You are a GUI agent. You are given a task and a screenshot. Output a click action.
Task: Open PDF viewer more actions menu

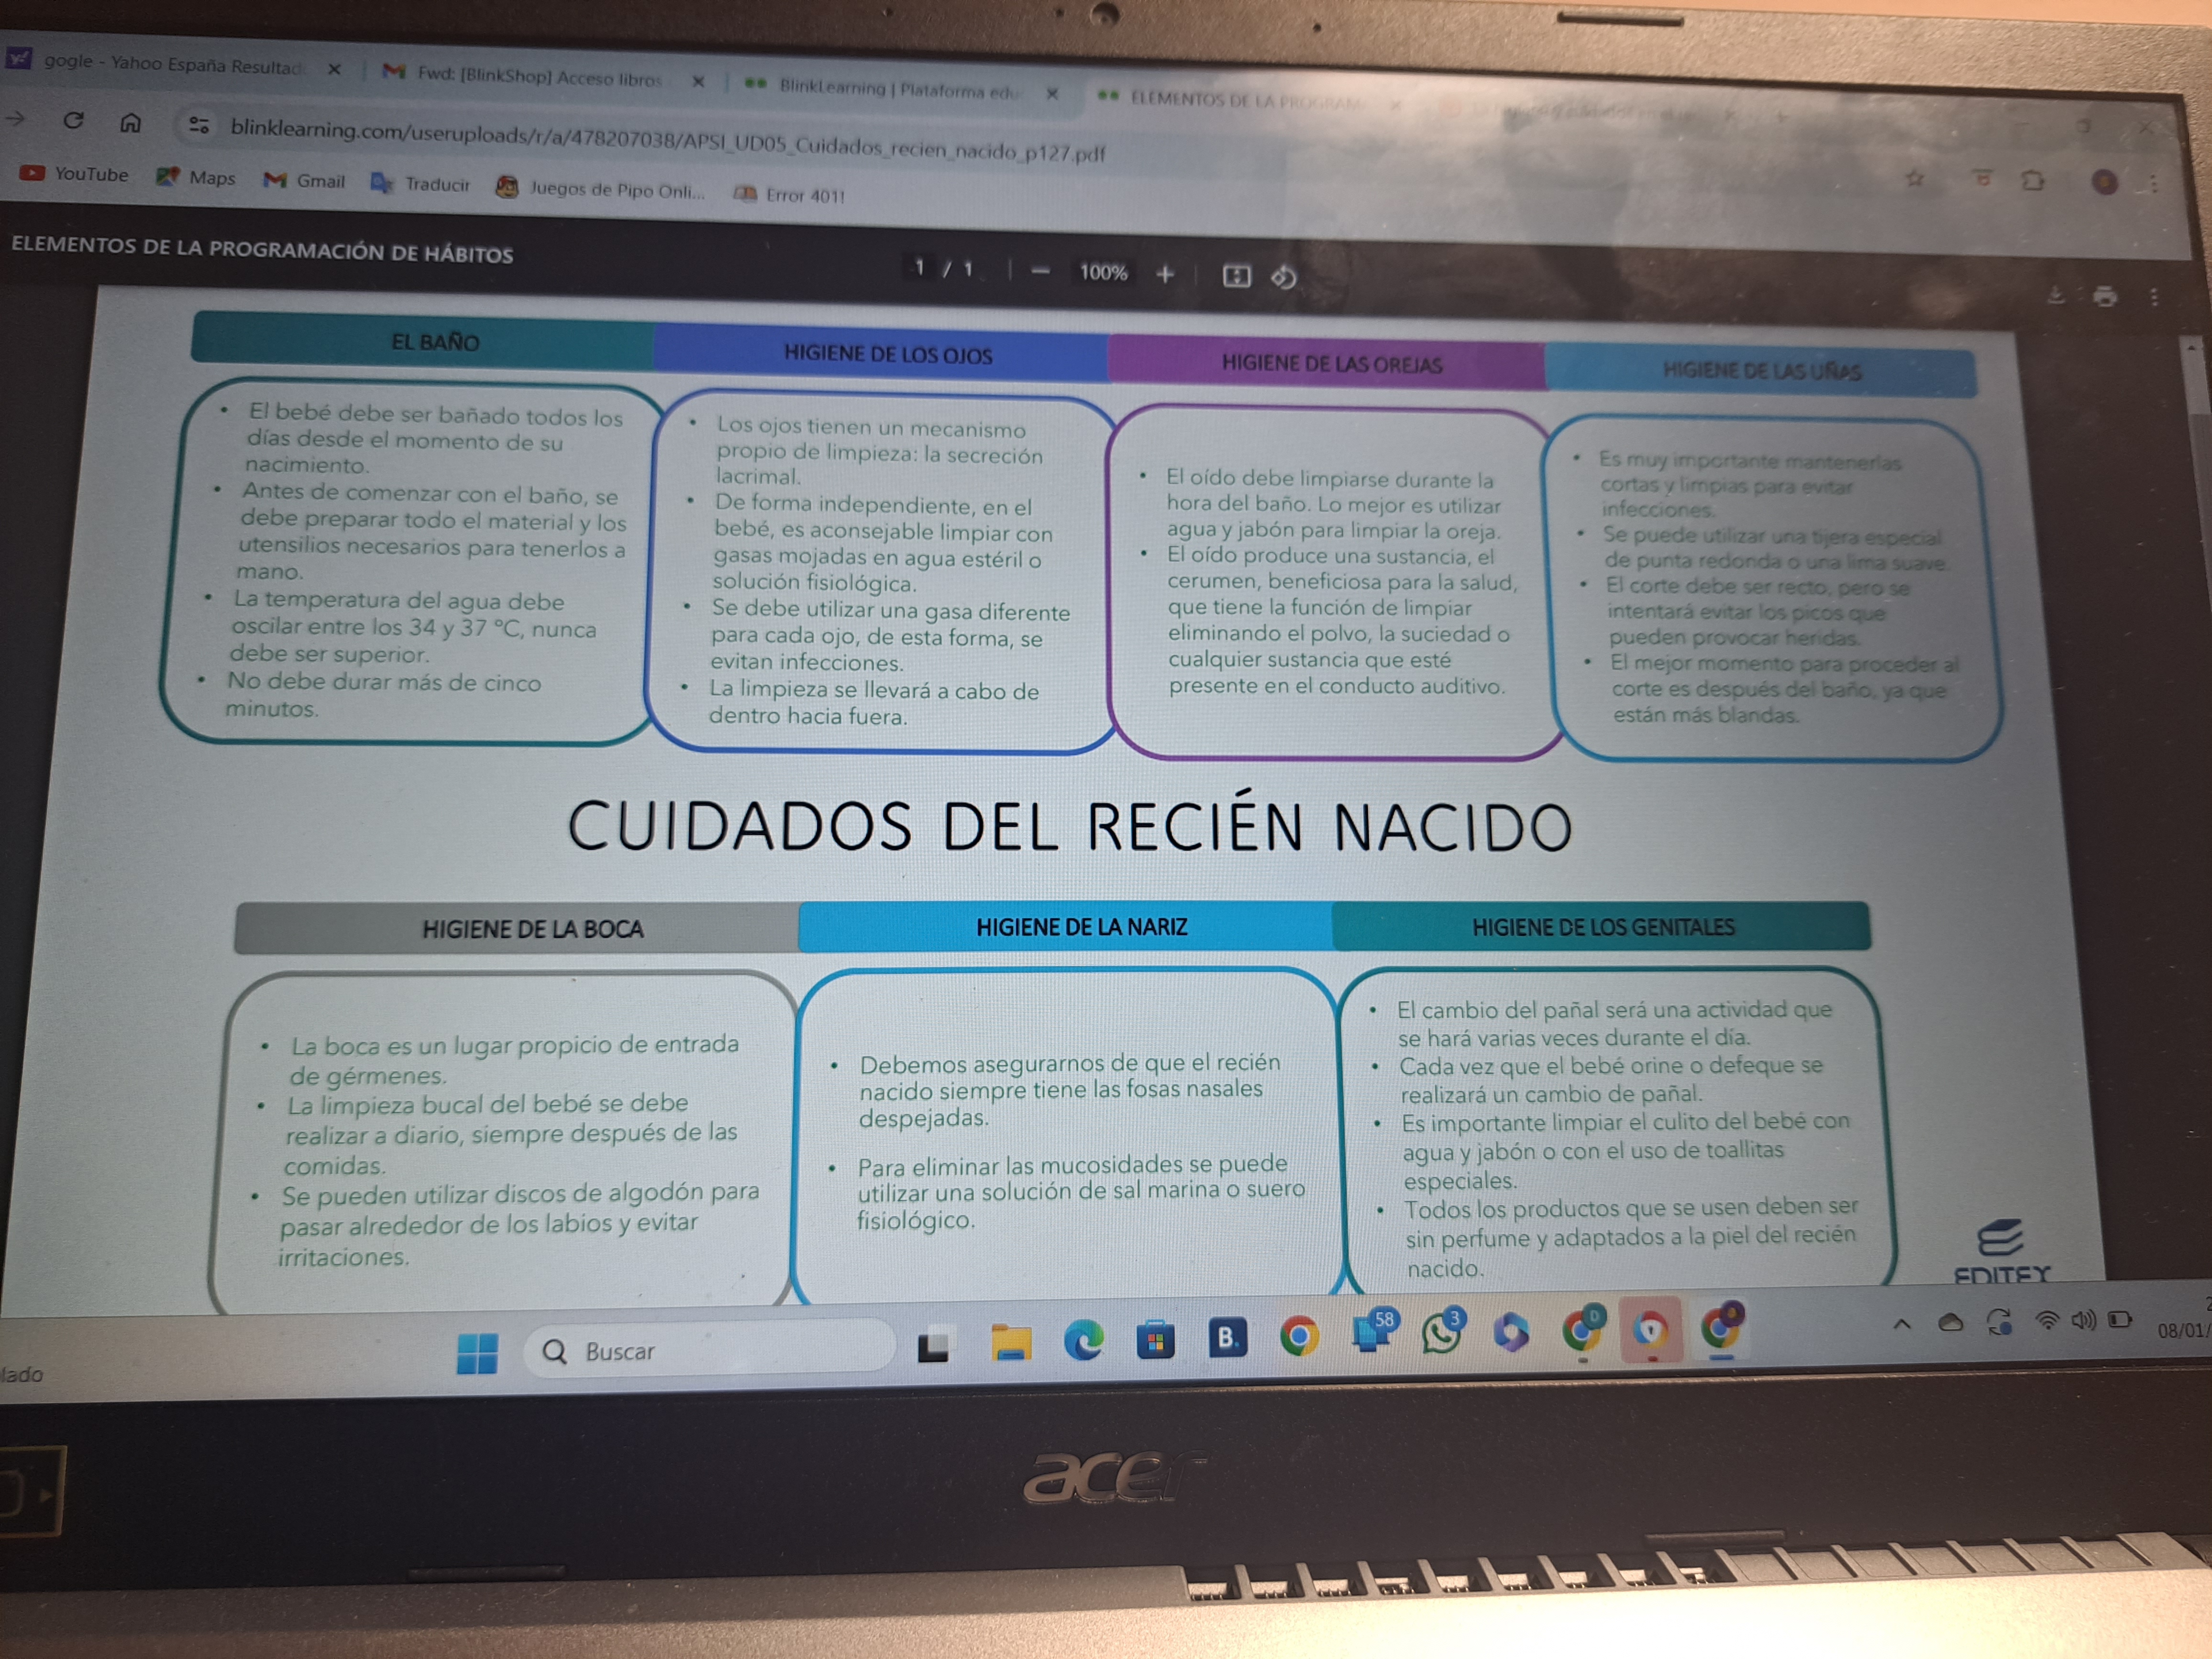pos(2153,297)
